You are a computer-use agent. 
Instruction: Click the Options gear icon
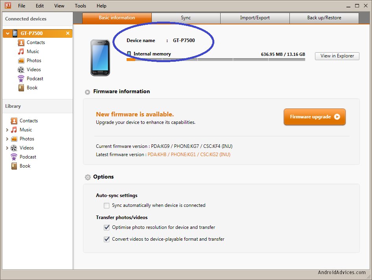(x=88, y=177)
